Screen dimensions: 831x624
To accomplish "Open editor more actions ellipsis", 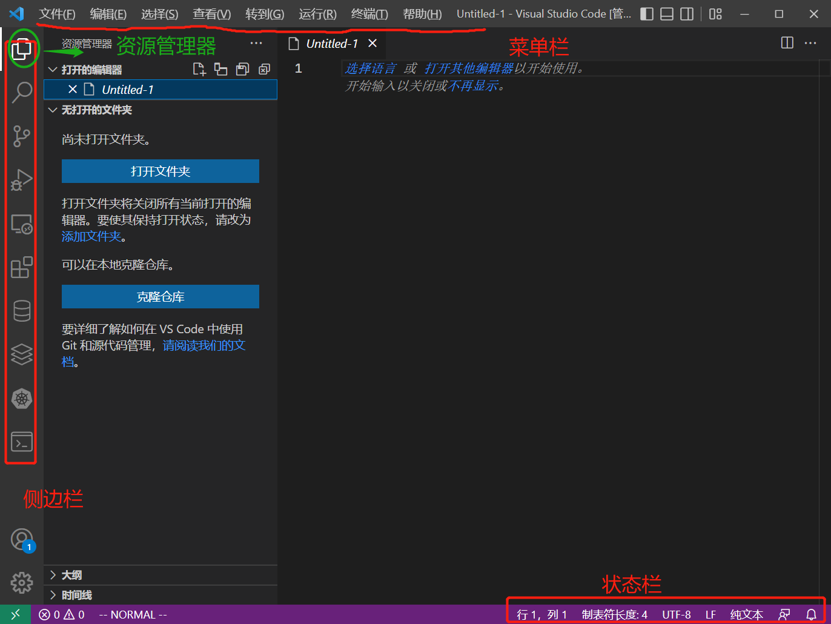I will tap(810, 43).
